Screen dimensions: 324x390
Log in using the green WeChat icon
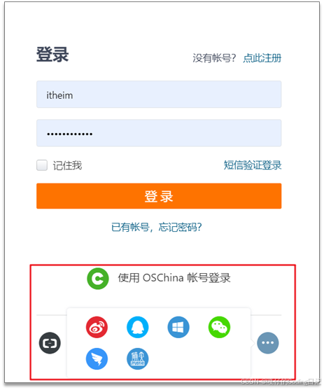219,327
